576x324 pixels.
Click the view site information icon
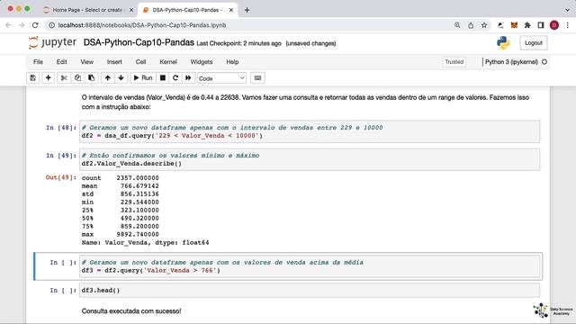point(52,25)
